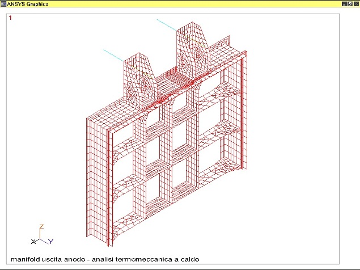Click the Z axis label of the triad
The width and height of the screenshot is (360, 270).
pyautogui.click(x=41, y=226)
